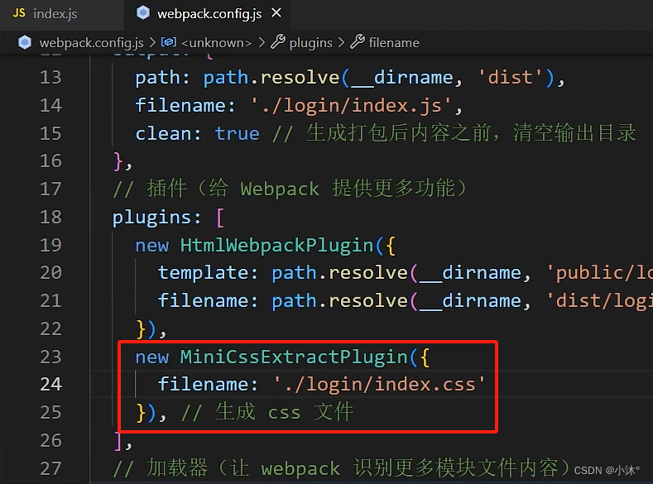Click the text 'dist' on line 13

[x=510, y=78]
